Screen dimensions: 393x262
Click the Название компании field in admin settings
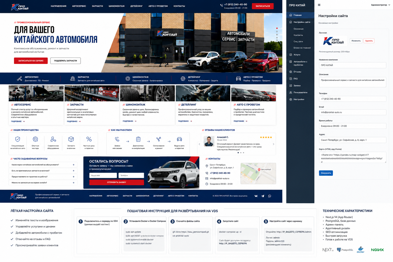[x=353, y=65]
